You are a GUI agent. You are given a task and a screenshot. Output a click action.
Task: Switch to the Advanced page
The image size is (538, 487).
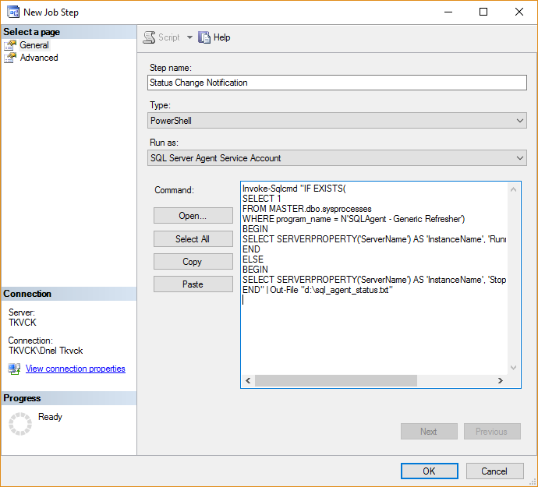39,58
